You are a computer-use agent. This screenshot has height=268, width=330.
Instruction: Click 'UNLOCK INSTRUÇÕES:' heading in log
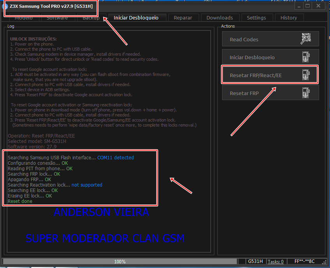33,39
